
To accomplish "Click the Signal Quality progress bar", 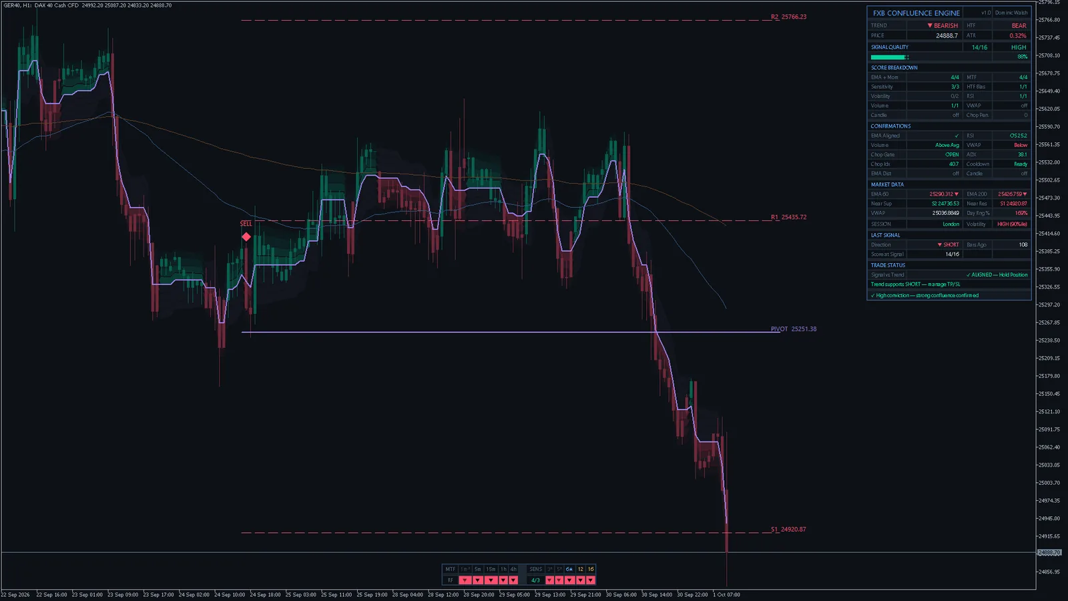I will pyautogui.click(x=890, y=57).
